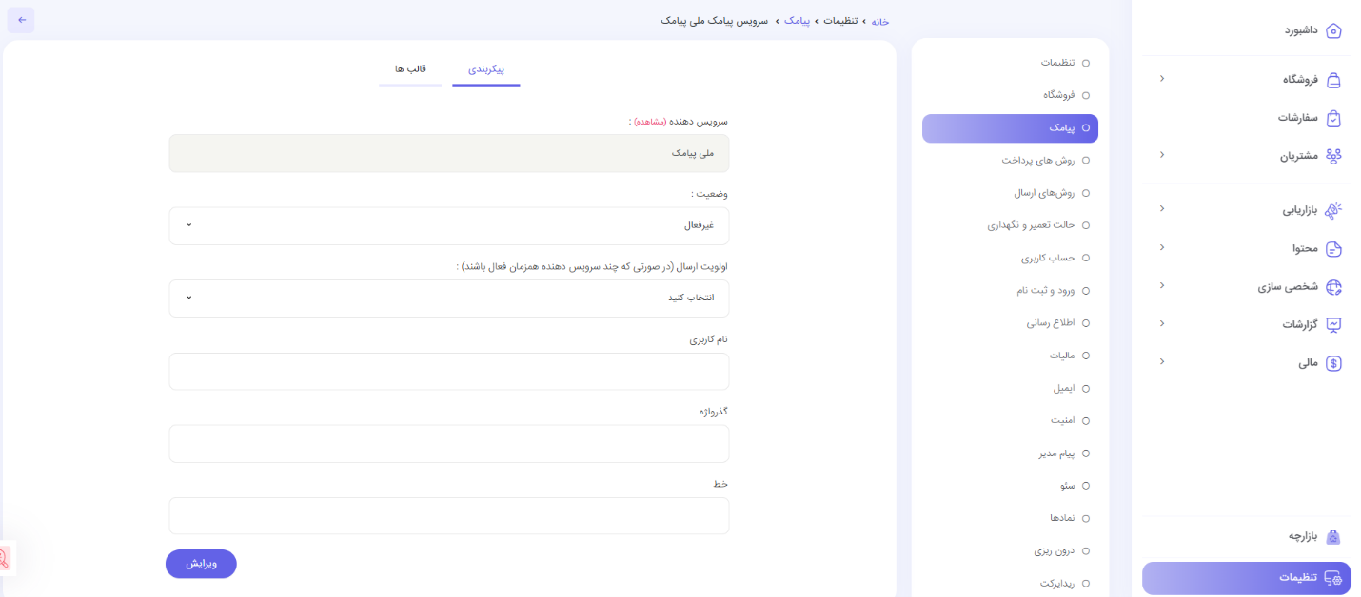
Task: Click the Customers (مشتریان) icon
Action: pyautogui.click(x=1333, y=156)
